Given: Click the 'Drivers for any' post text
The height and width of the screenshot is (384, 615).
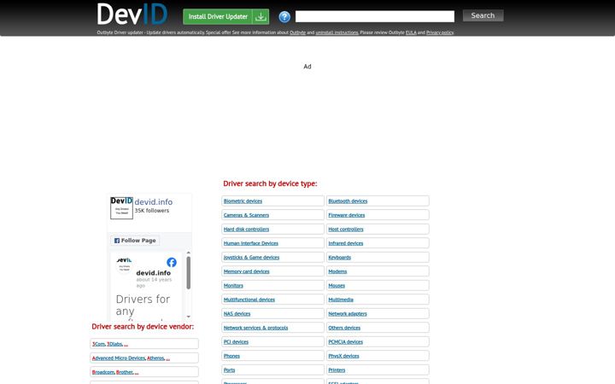Looking at the screenshot, I should click(143, 305).
